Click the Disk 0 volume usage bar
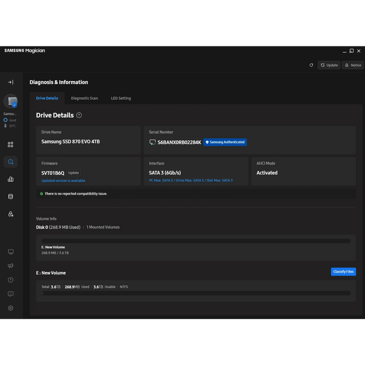Image resolution: width=365 pixels, height=365 pixels. pos(196,241)
